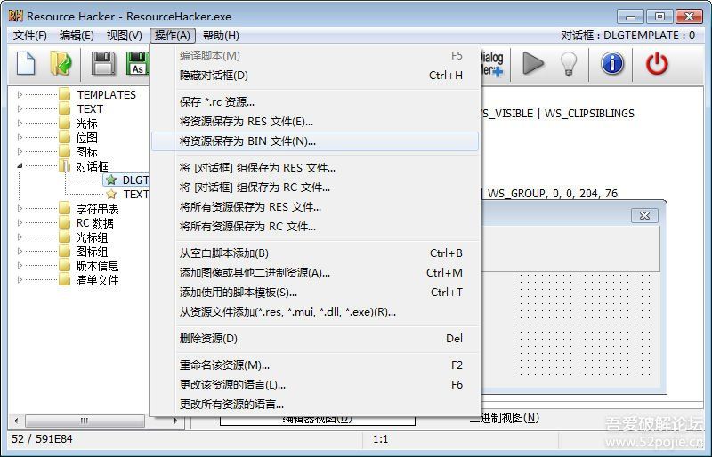Switch to 二进制视图(N) tab
The image size is (712, 457).
pos(504,418)
